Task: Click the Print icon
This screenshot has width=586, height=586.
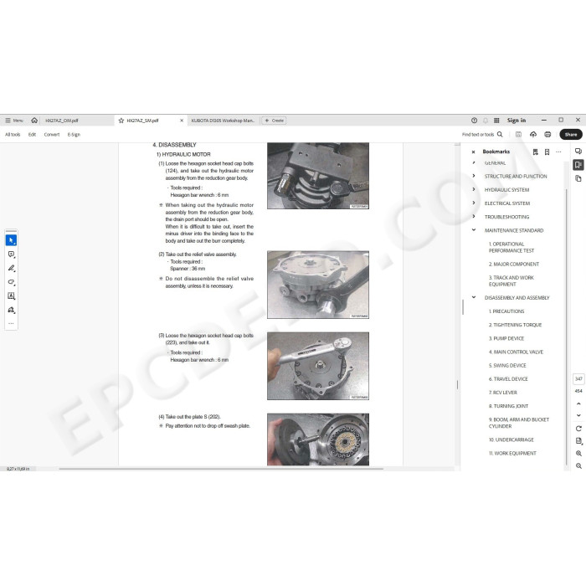Action: coord(547,135)
